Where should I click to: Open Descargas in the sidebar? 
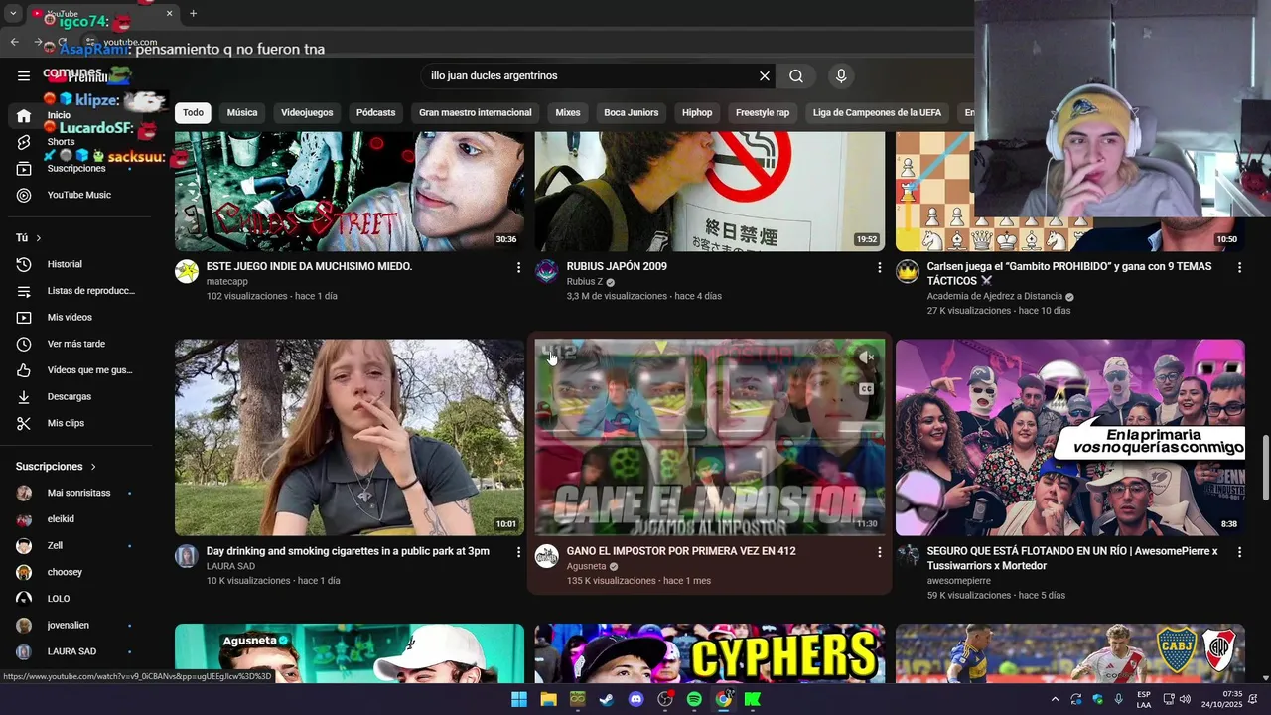[79, 396]
